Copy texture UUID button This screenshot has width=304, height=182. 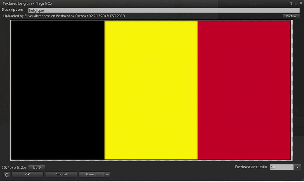click(37, 167)
